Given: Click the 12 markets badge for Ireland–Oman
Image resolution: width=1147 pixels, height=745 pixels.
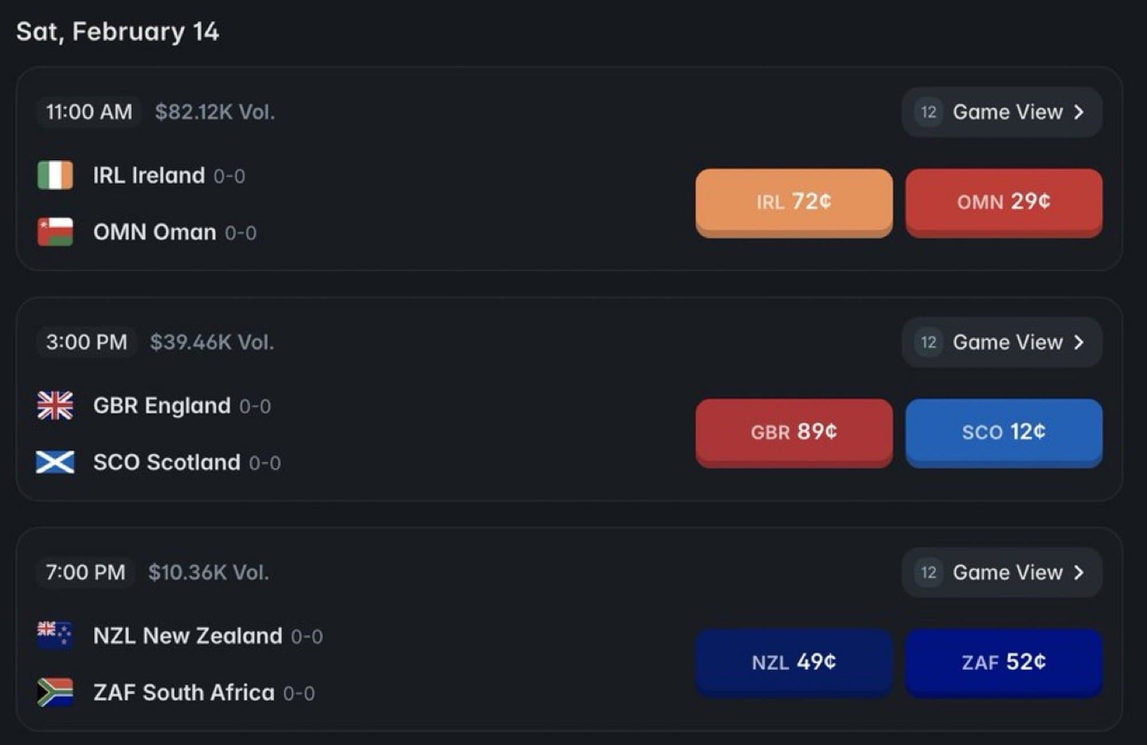Looking at the screenshot, I should click(928, 112).
